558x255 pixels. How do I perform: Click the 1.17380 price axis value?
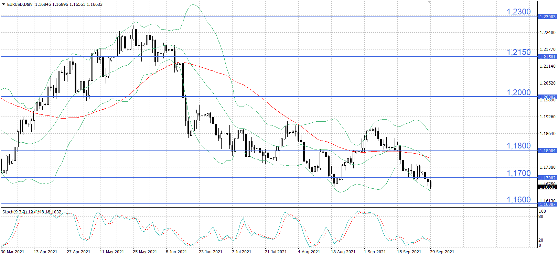(x=548, y=167)
